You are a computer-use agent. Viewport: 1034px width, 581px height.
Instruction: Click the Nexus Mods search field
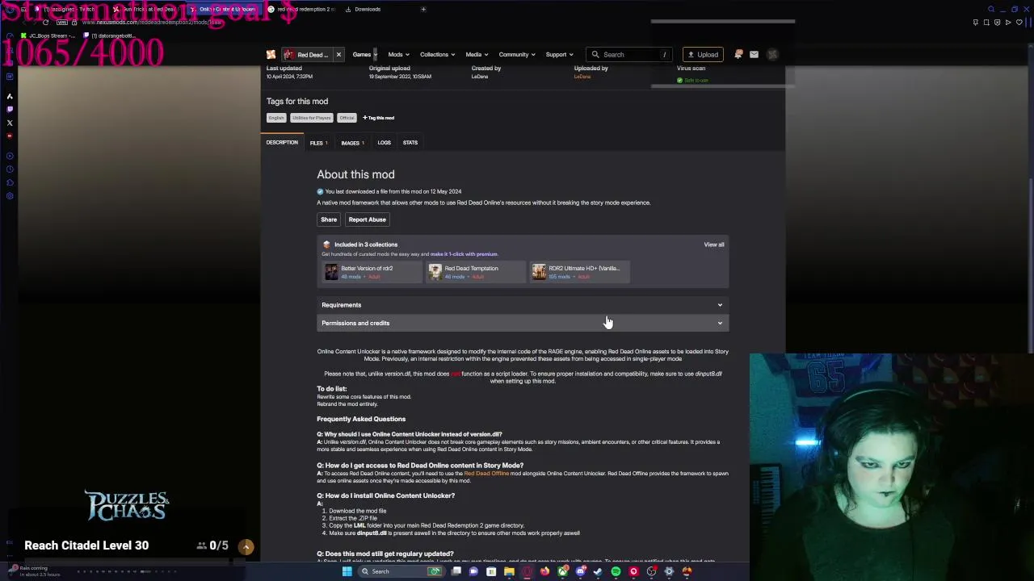[629, 55]
